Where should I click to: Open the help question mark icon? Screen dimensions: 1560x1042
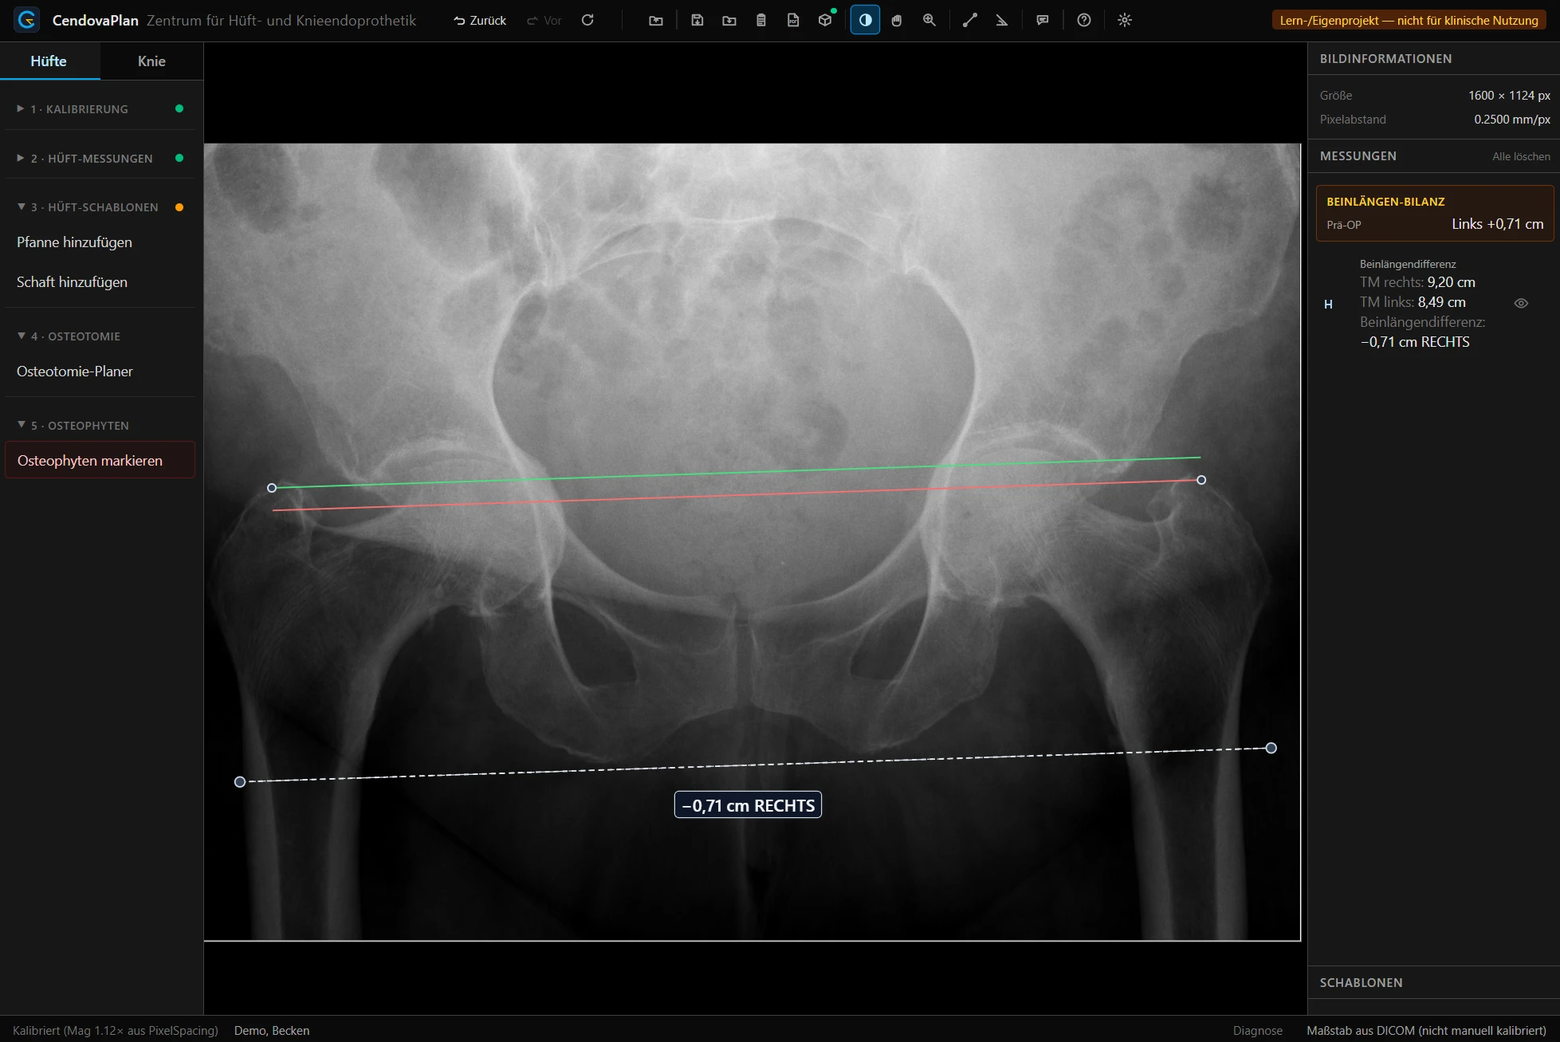coord(1084,20)
